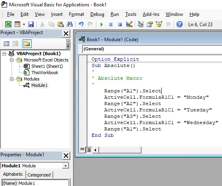Open Find with the binoculars icon
This screenshot has height=186, width=222.
point(69,24)
